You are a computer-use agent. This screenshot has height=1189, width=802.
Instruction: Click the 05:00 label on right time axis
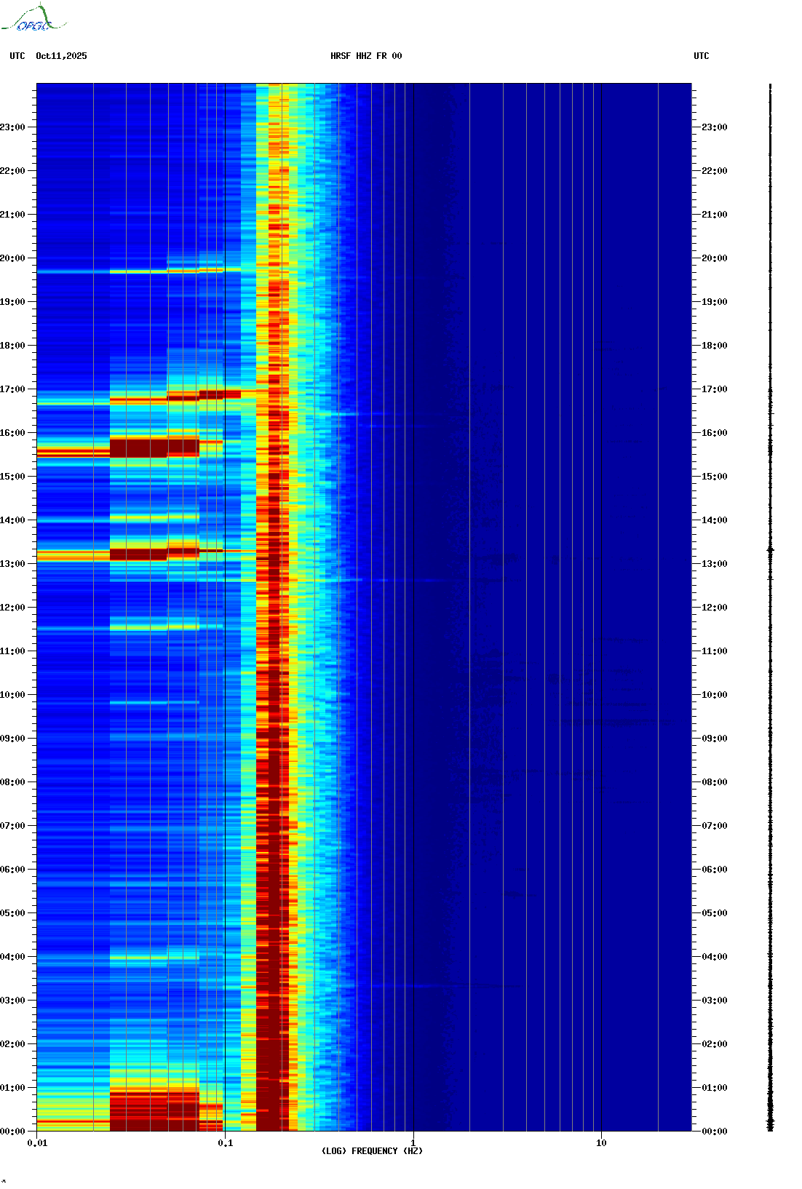[715, 913]
